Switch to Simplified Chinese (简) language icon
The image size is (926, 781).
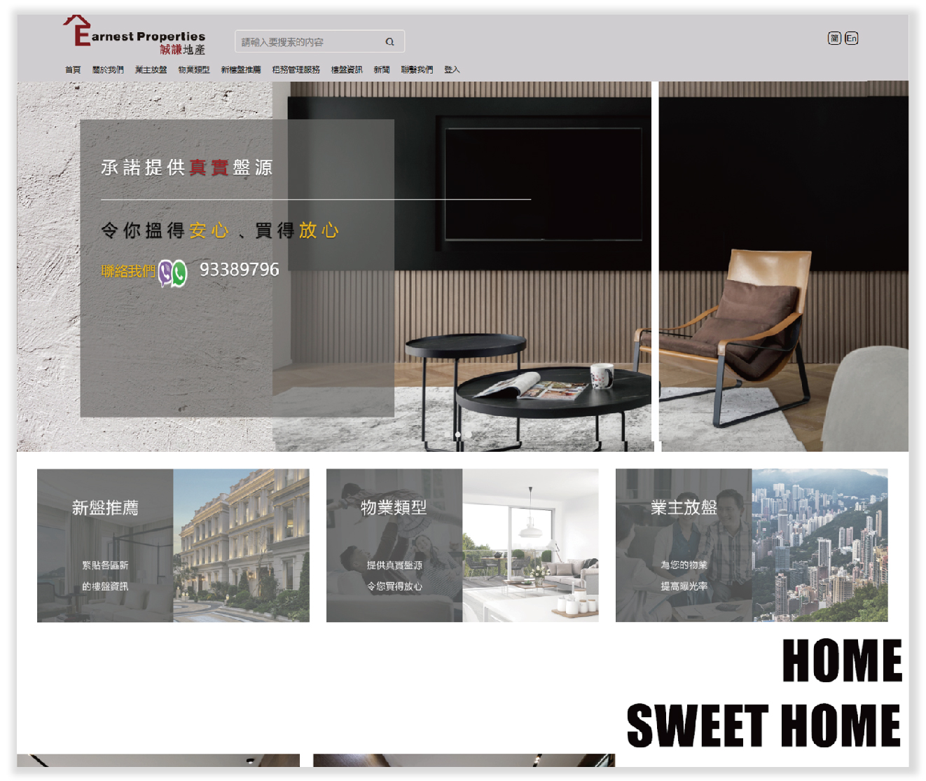(834, 39)
